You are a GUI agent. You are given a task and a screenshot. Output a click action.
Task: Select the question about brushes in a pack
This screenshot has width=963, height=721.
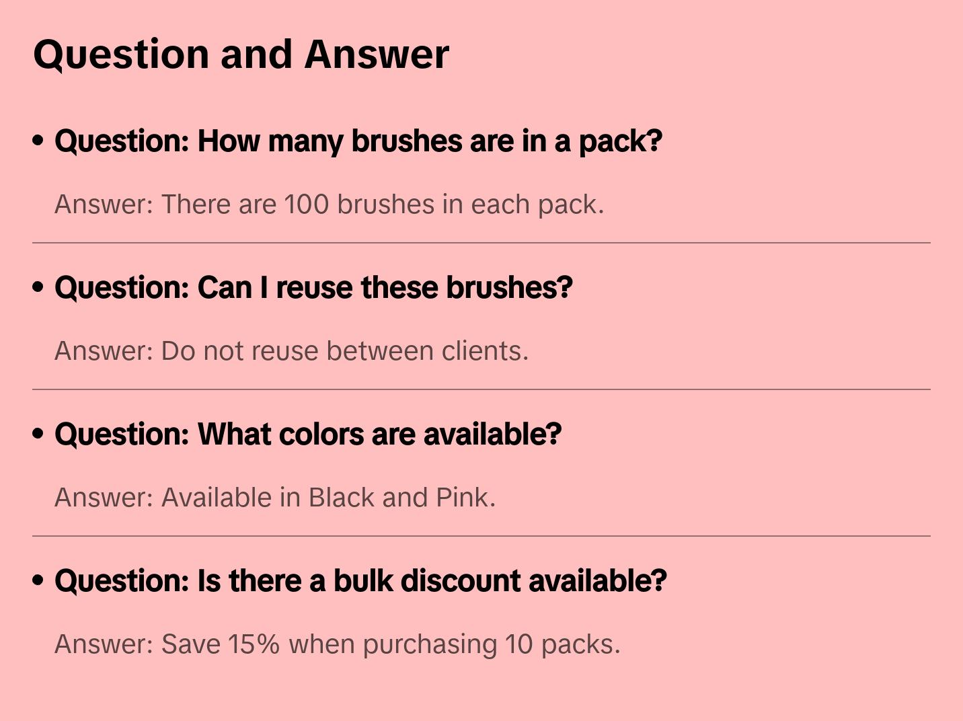[358, 141]
